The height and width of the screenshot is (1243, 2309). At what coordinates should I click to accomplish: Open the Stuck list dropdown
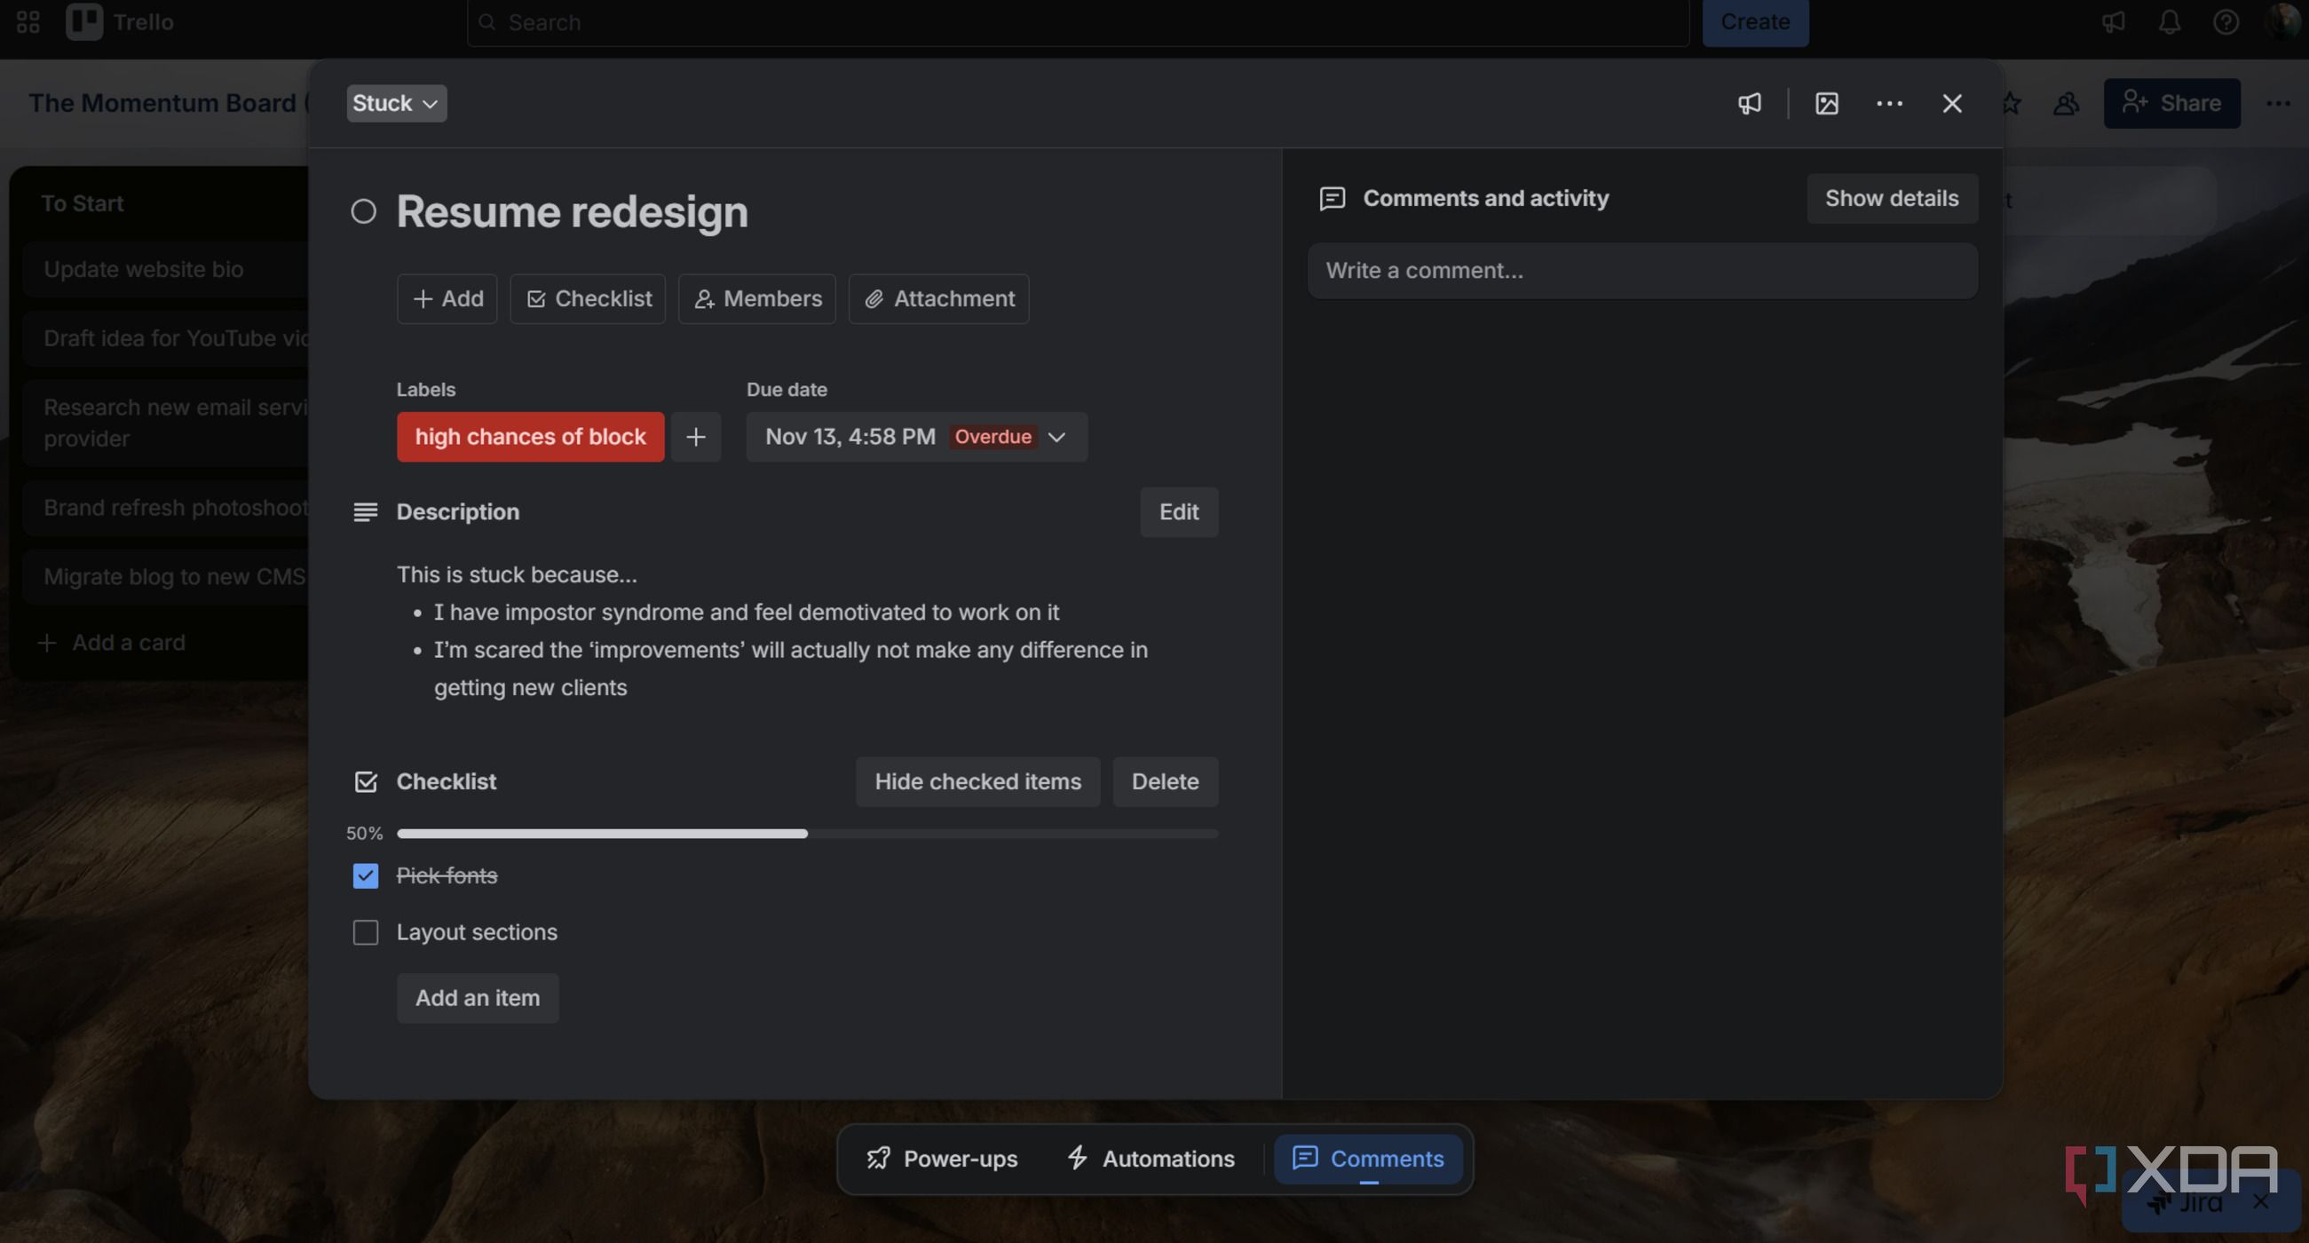pos(396,103)
